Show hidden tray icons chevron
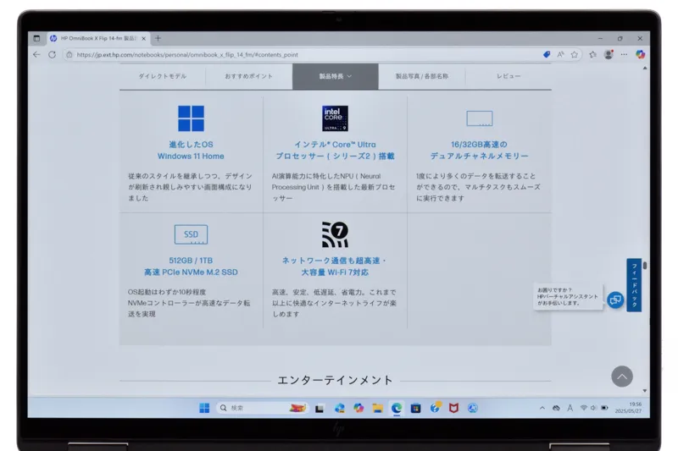 click(542, 408)
